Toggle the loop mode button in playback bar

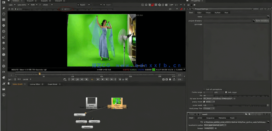(x=65, y=79)
